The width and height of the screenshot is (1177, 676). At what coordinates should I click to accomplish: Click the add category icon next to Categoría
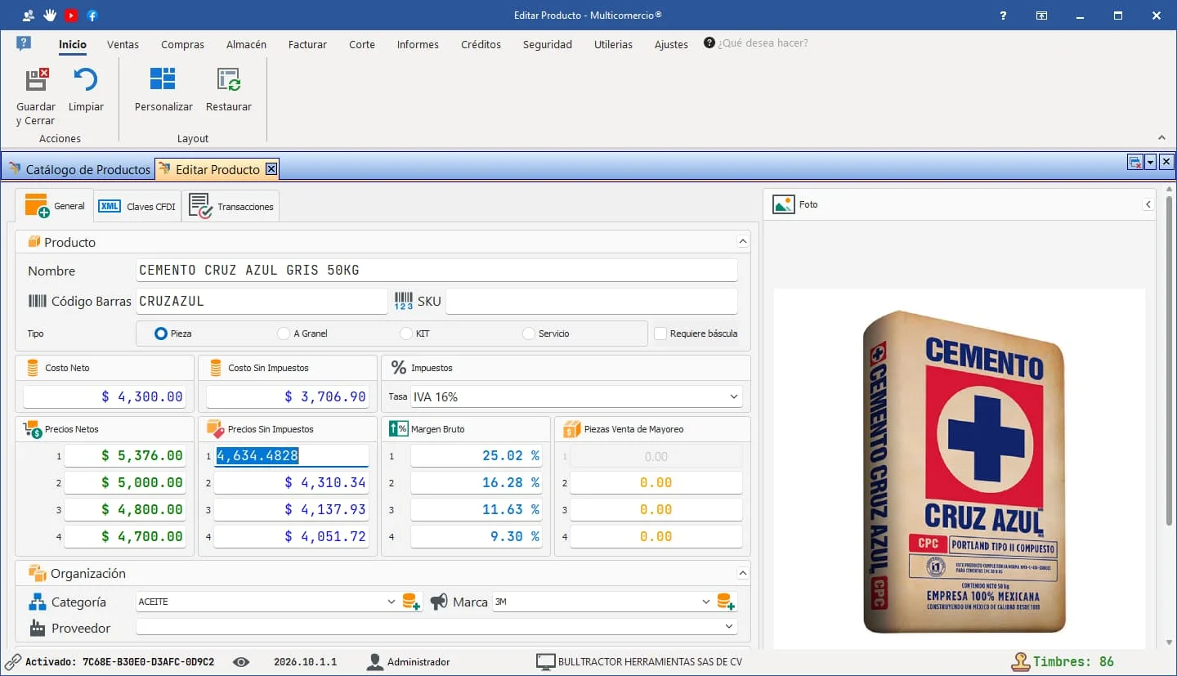[411, 602]
